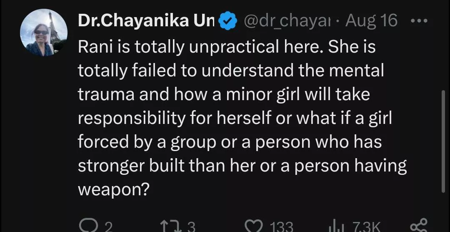450x232 pixels.
Task: Click 'responsibility for herself' in the tweet body
Action: [175, 119]
